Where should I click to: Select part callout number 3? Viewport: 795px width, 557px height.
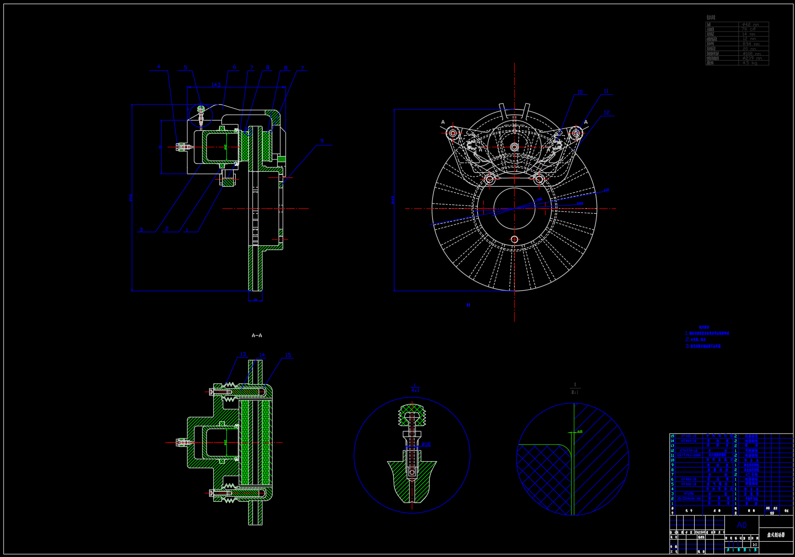[x=141, y=230]
